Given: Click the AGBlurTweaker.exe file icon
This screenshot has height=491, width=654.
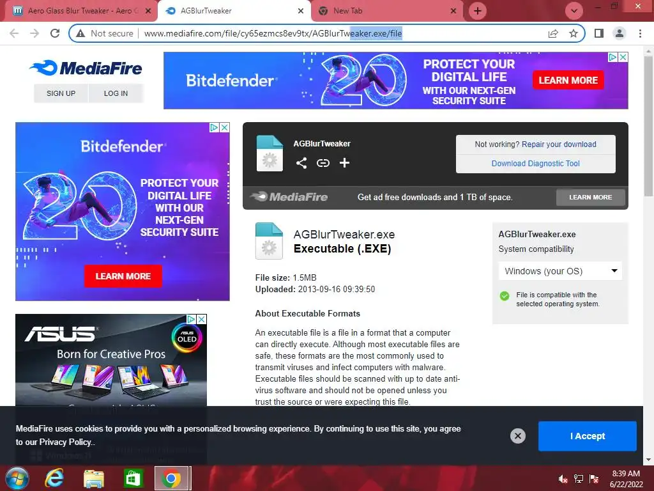Looking at the screenshot, I should pos(269,241).
